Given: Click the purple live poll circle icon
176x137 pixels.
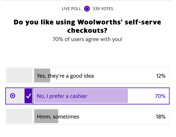Looking at the screenshot, I should pyautogui.click(x=87, y=9).
